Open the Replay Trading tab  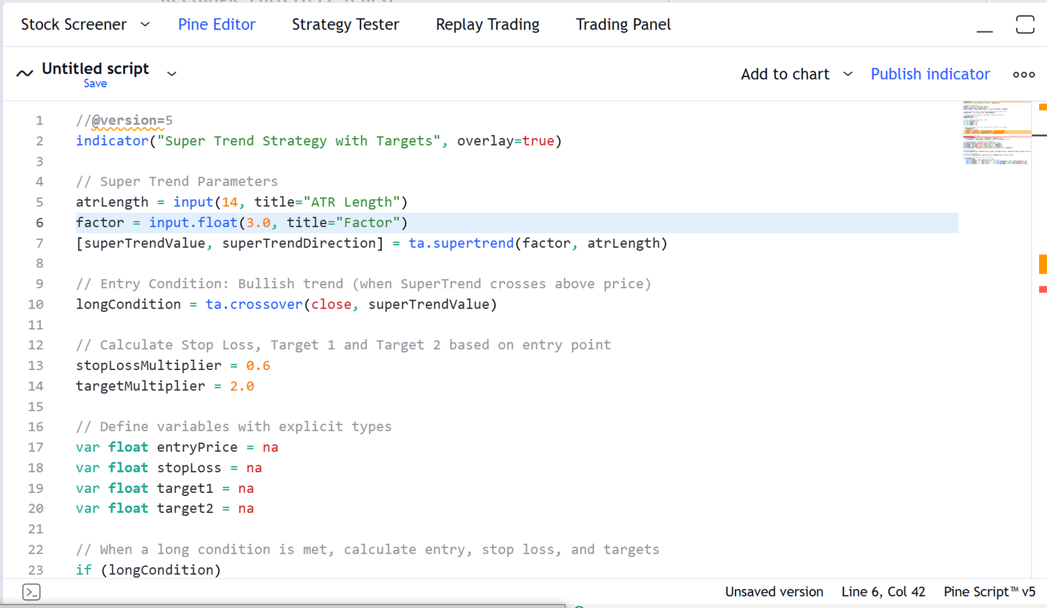tap(488, 25)
